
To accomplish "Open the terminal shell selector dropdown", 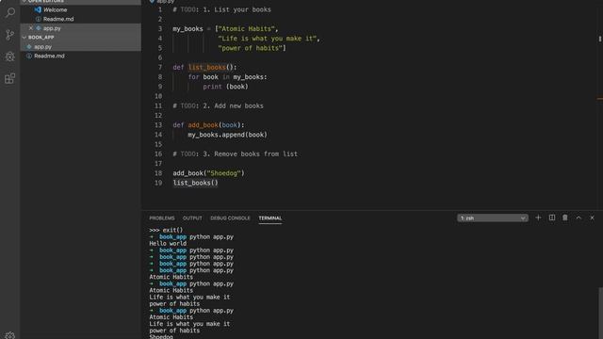I will coord(492,218).
